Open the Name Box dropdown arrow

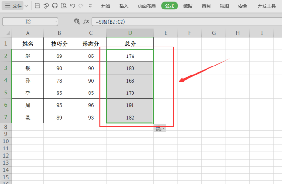click(56, 21)
